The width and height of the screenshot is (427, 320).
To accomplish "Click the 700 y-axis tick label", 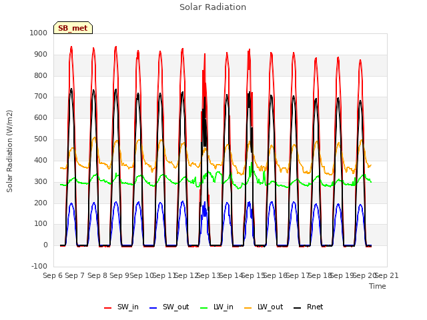I will pos(41,96).
